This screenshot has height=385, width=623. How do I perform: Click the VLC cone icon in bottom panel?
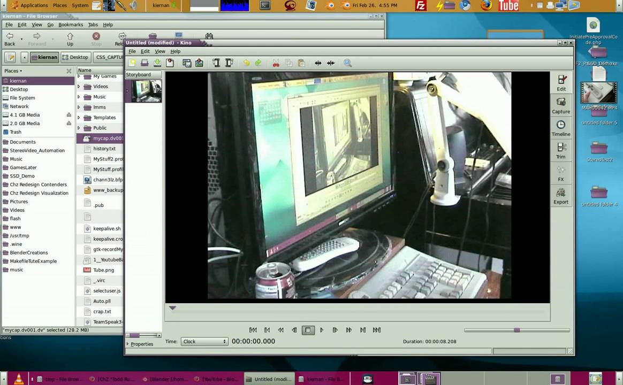click(19, 378)
